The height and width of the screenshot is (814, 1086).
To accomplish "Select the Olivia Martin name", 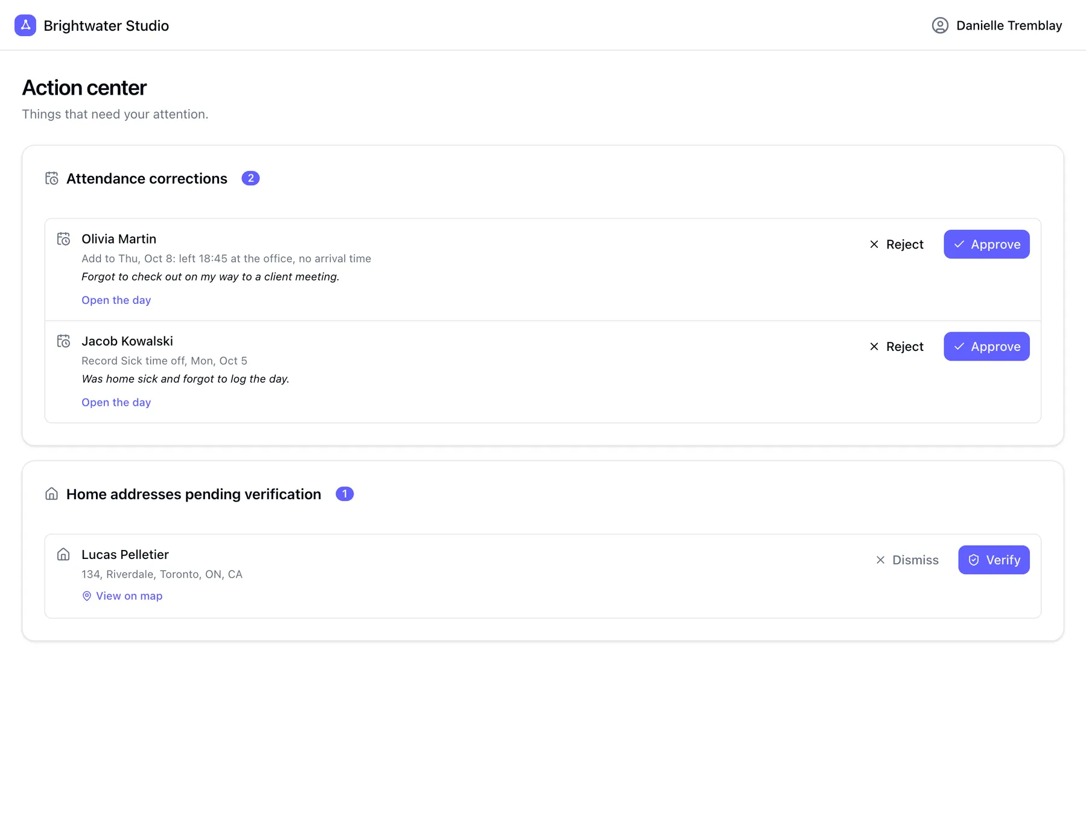I will click(119, 239).
